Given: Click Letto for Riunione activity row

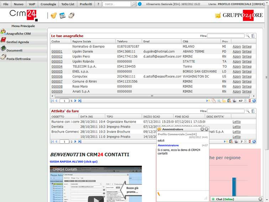Looking at the screenshot, I should 237,122.
